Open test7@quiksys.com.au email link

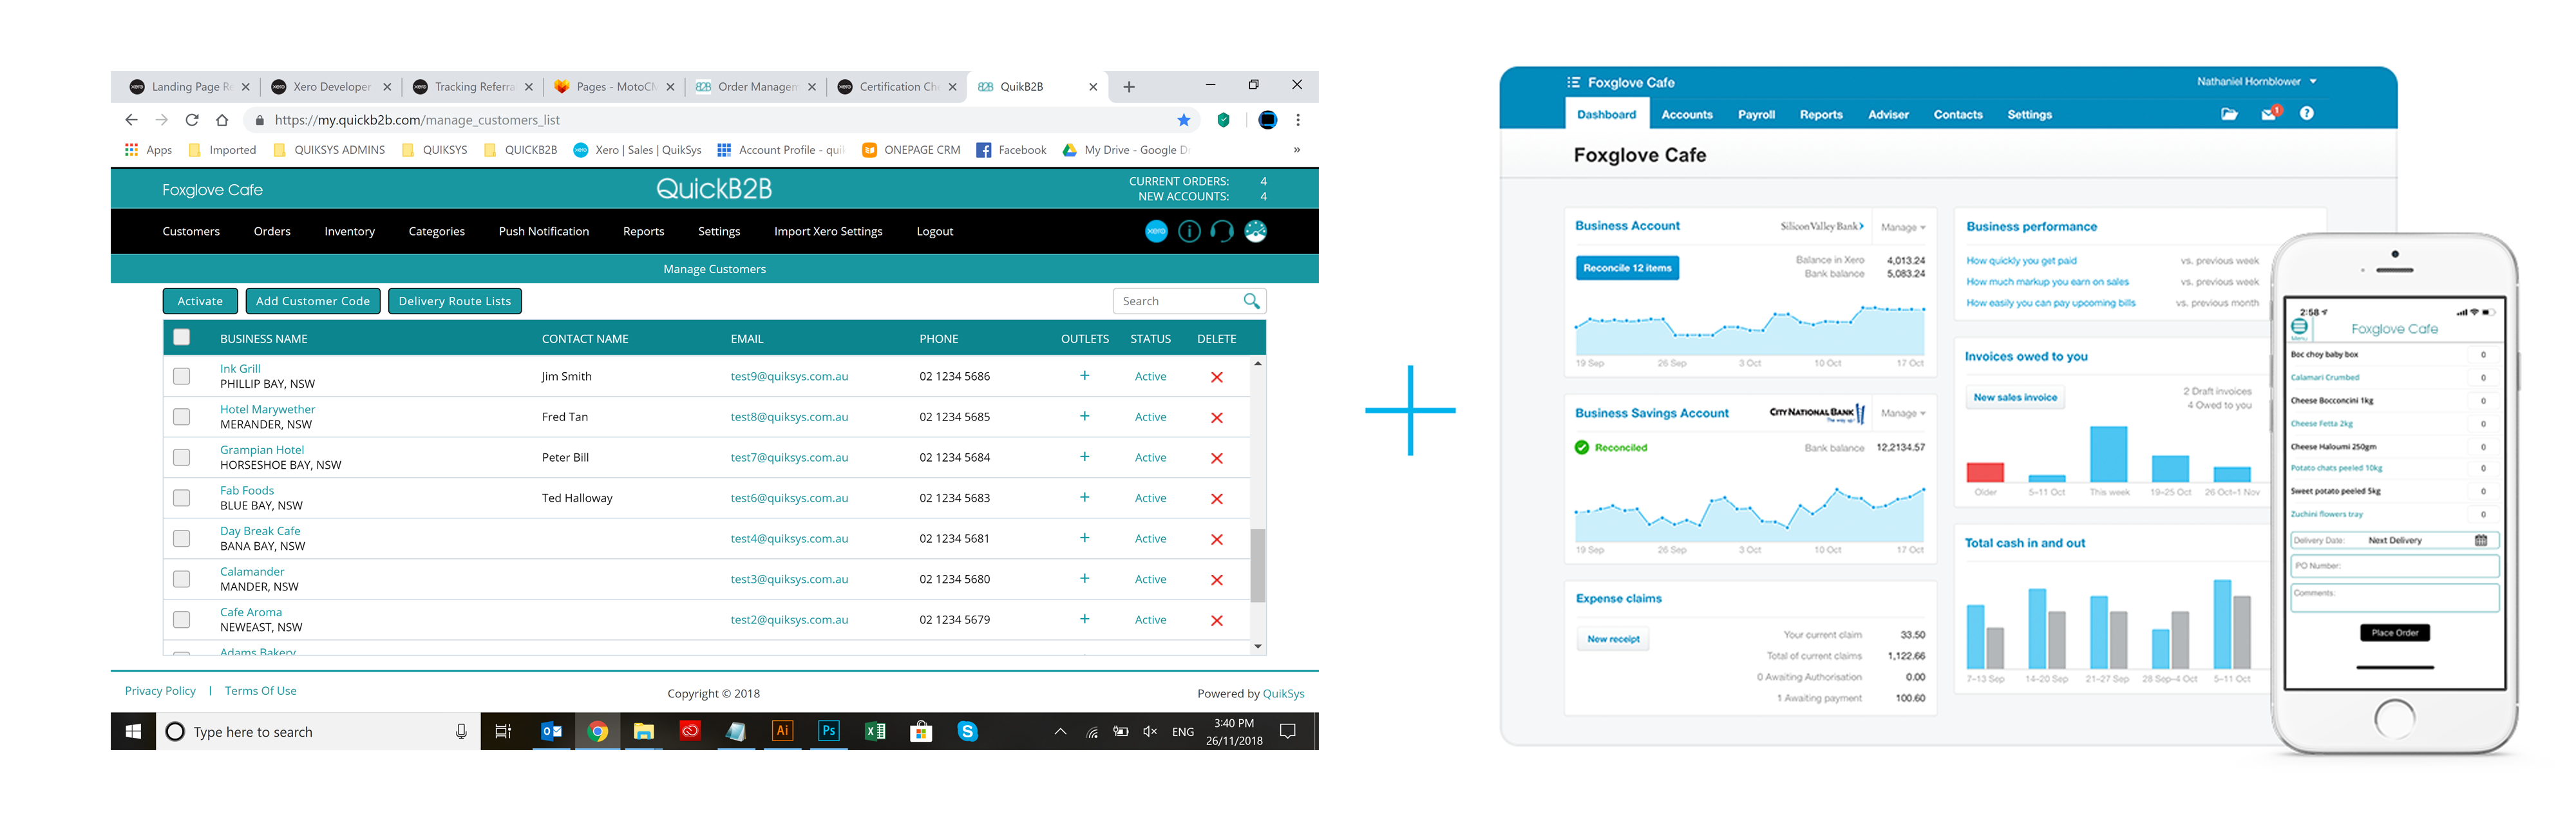[x=788, y=457]
